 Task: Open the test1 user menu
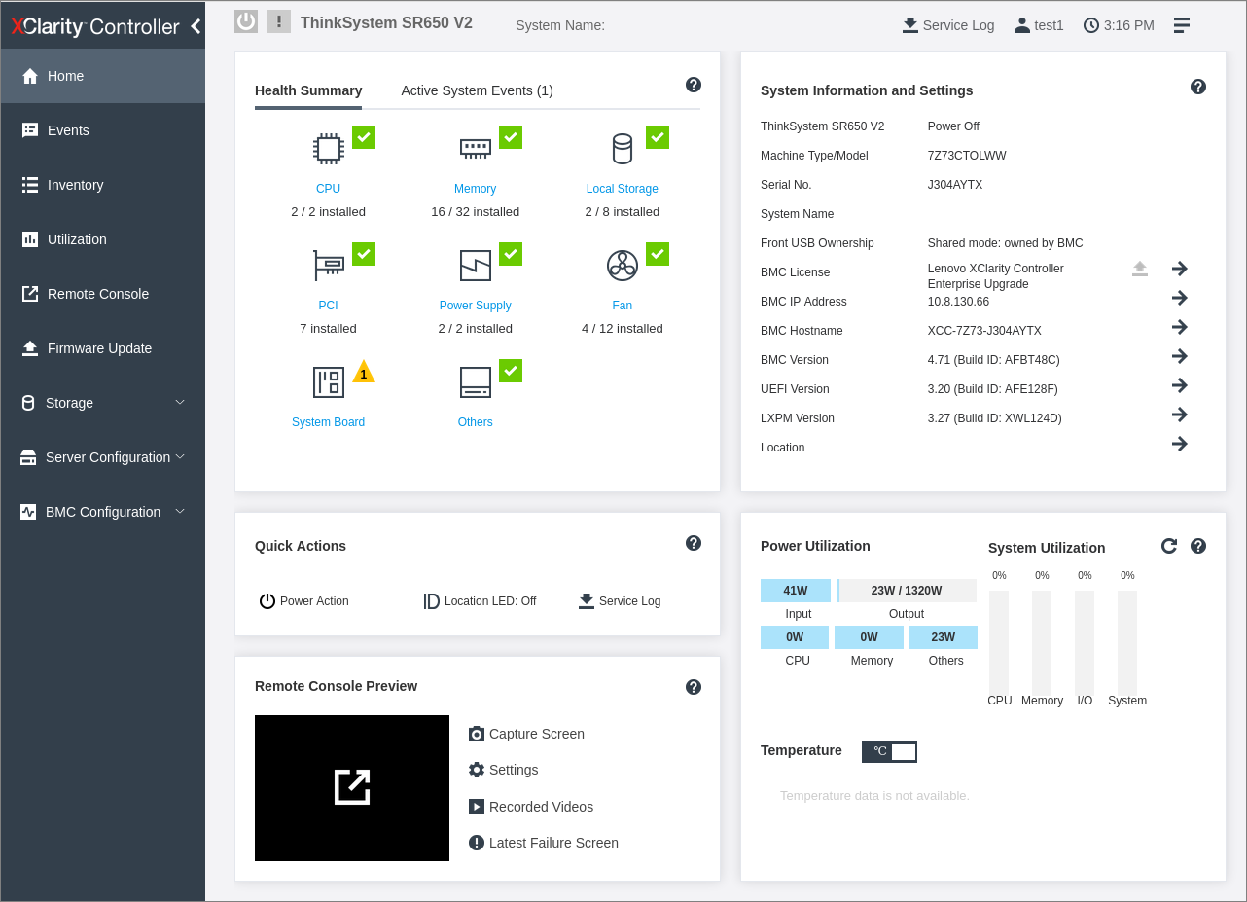point(1039,25)
